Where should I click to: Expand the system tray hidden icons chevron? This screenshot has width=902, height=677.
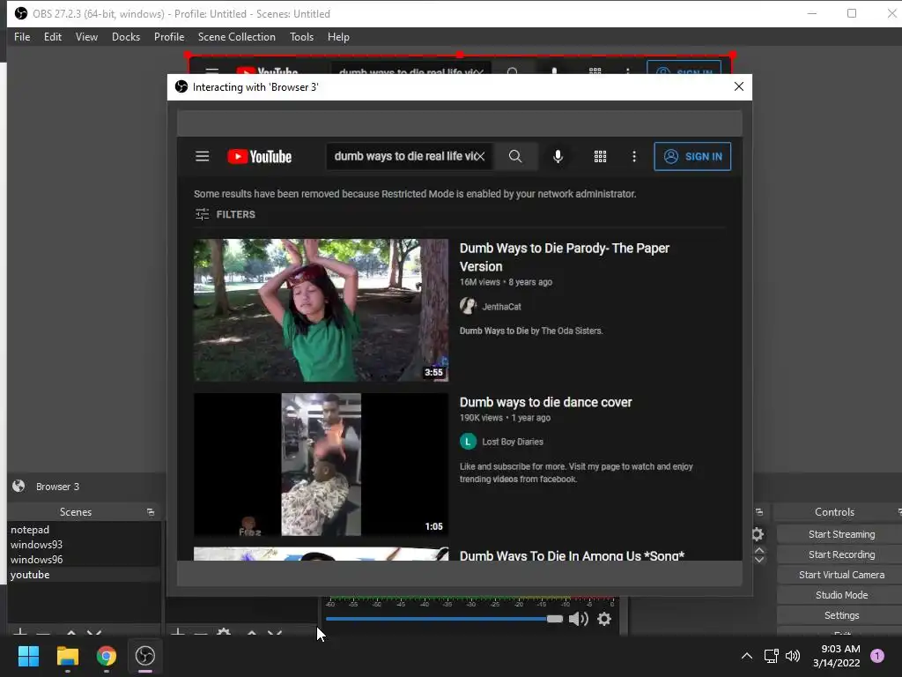747,656
